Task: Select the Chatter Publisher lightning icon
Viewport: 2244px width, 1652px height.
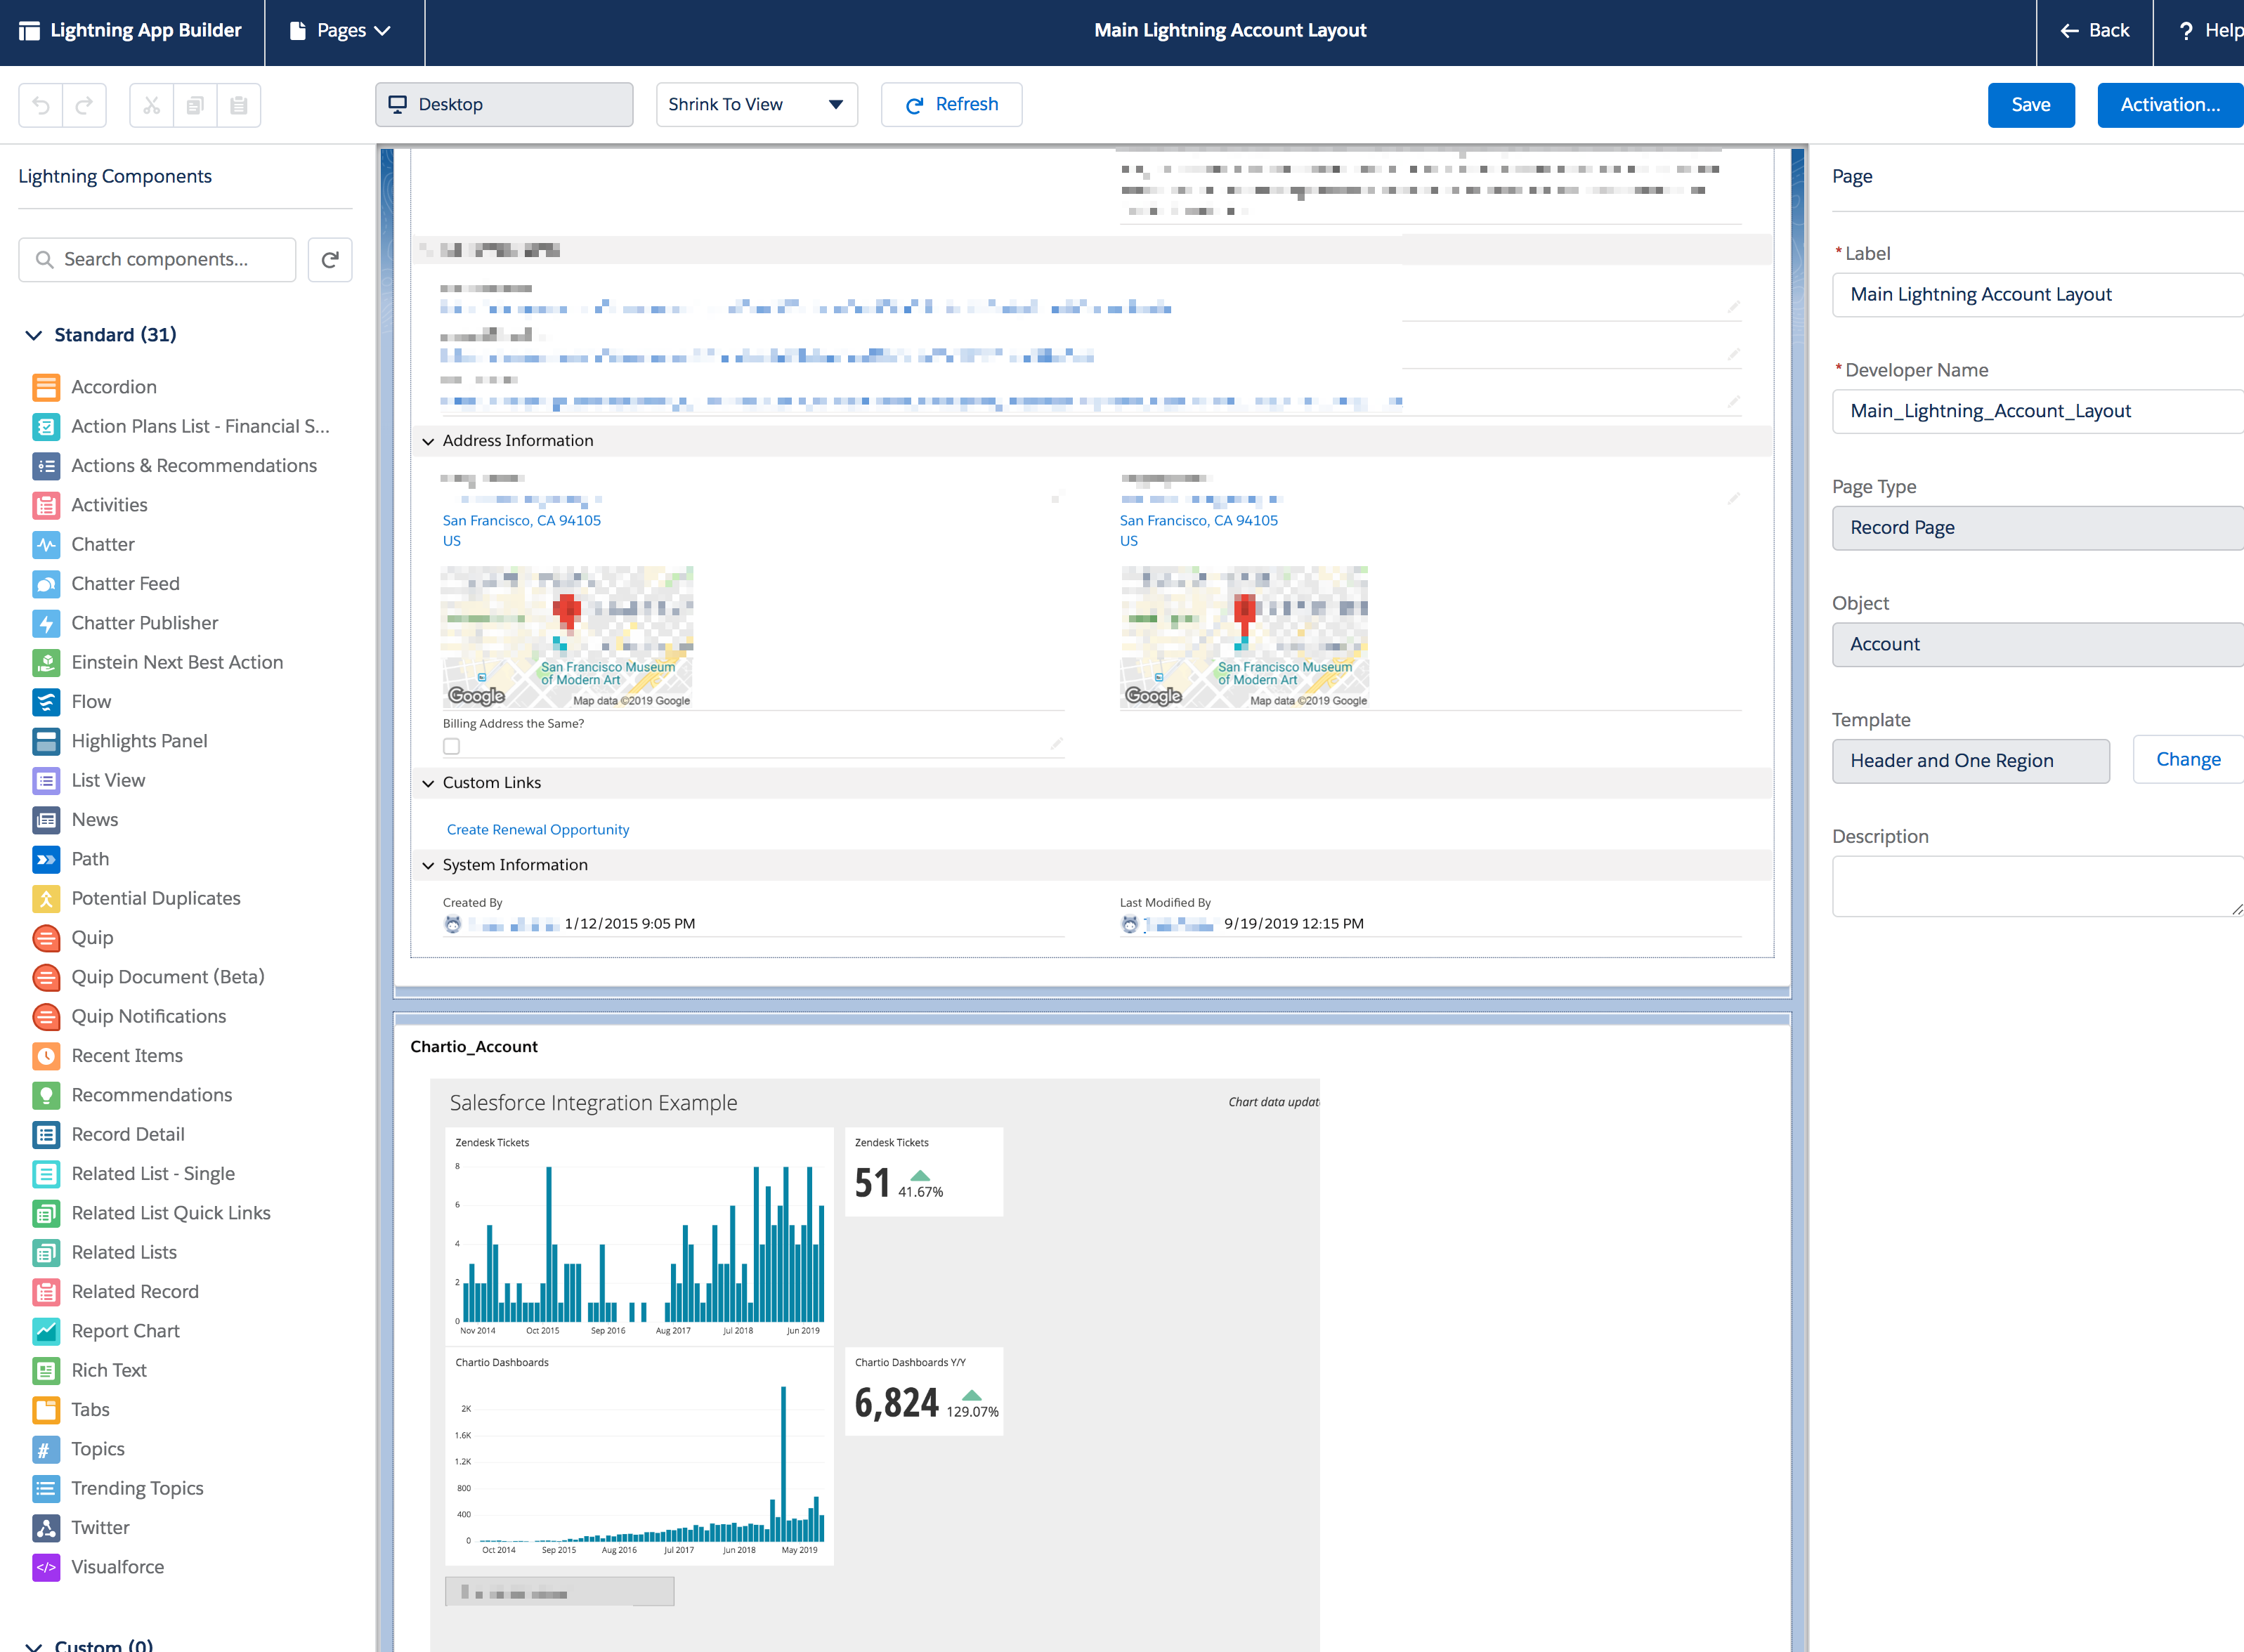Action: coord(46,623)
